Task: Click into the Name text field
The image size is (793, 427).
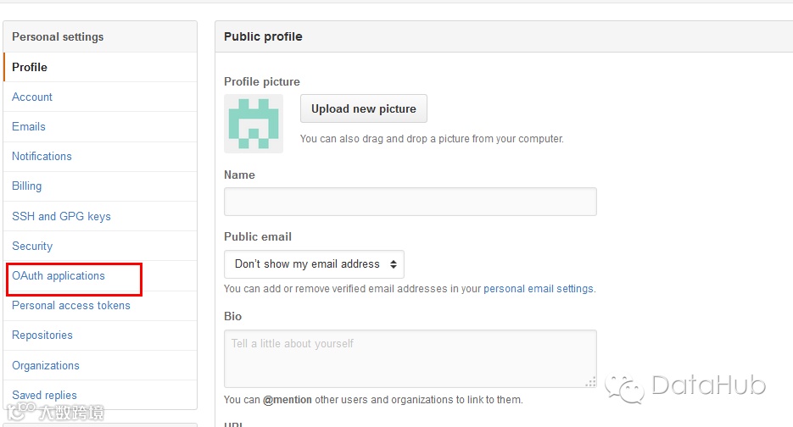Action: 410,202
